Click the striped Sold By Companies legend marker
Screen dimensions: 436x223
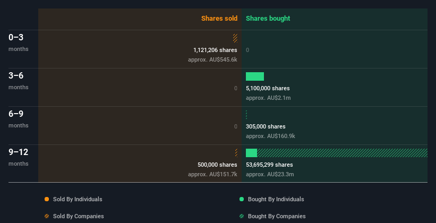click(47, 216)
